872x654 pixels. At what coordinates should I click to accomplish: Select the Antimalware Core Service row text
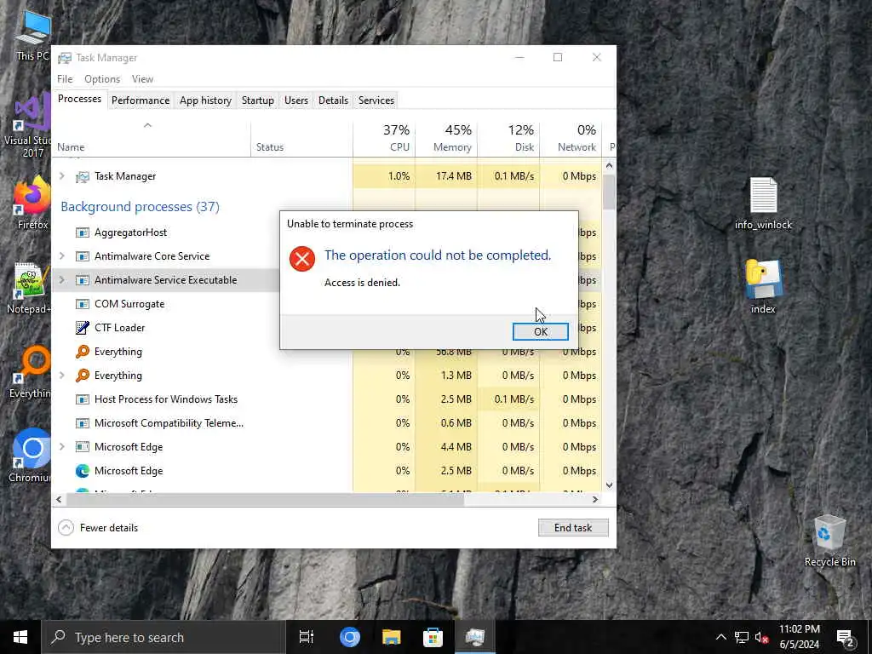pyautogui.click(x=152, y=255)
